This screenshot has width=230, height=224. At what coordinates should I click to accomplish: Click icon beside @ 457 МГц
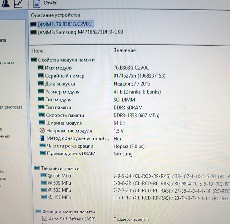tap(44, 197)
